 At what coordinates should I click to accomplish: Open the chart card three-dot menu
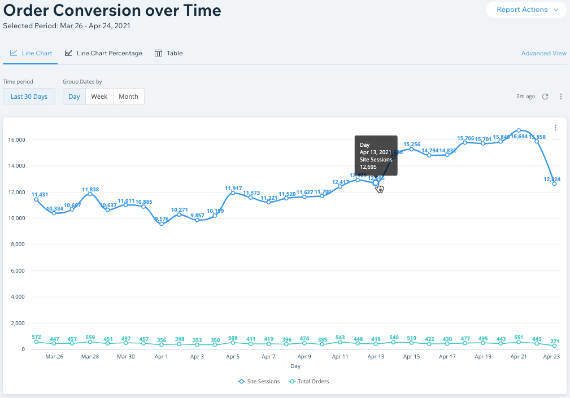pos(555,128)
